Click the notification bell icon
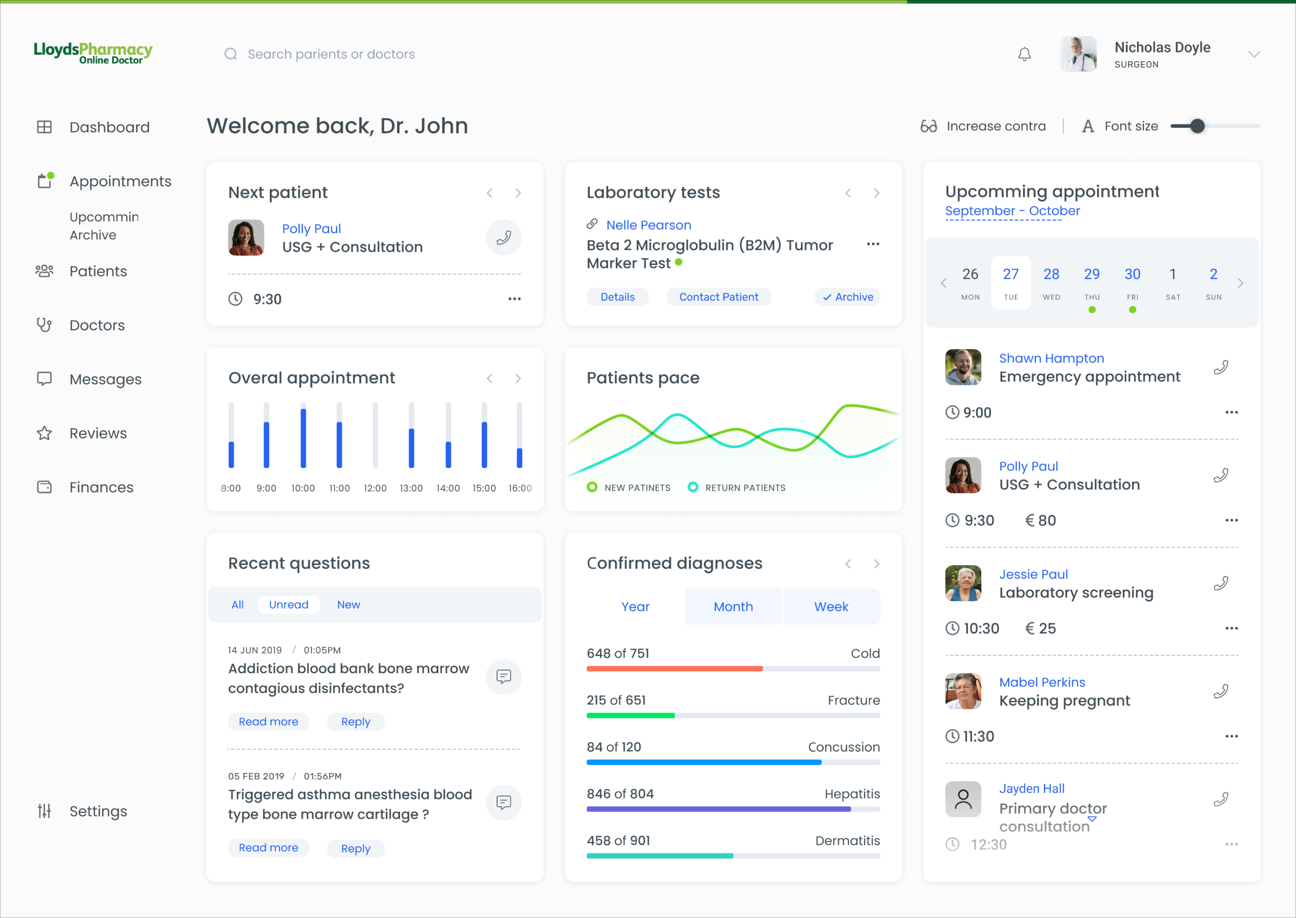The width and height of the screenshot is (1296, 918). pyautogui.click(x=1024, y=54)
